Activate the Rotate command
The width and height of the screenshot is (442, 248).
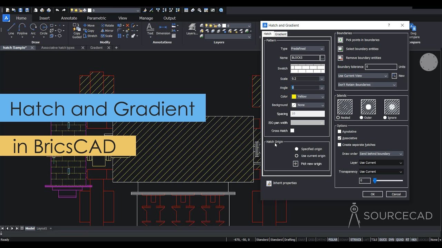pyautogui.click(x=107, y=25)
